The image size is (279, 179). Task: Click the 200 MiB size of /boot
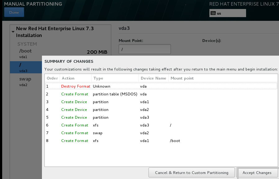[97, 52]
